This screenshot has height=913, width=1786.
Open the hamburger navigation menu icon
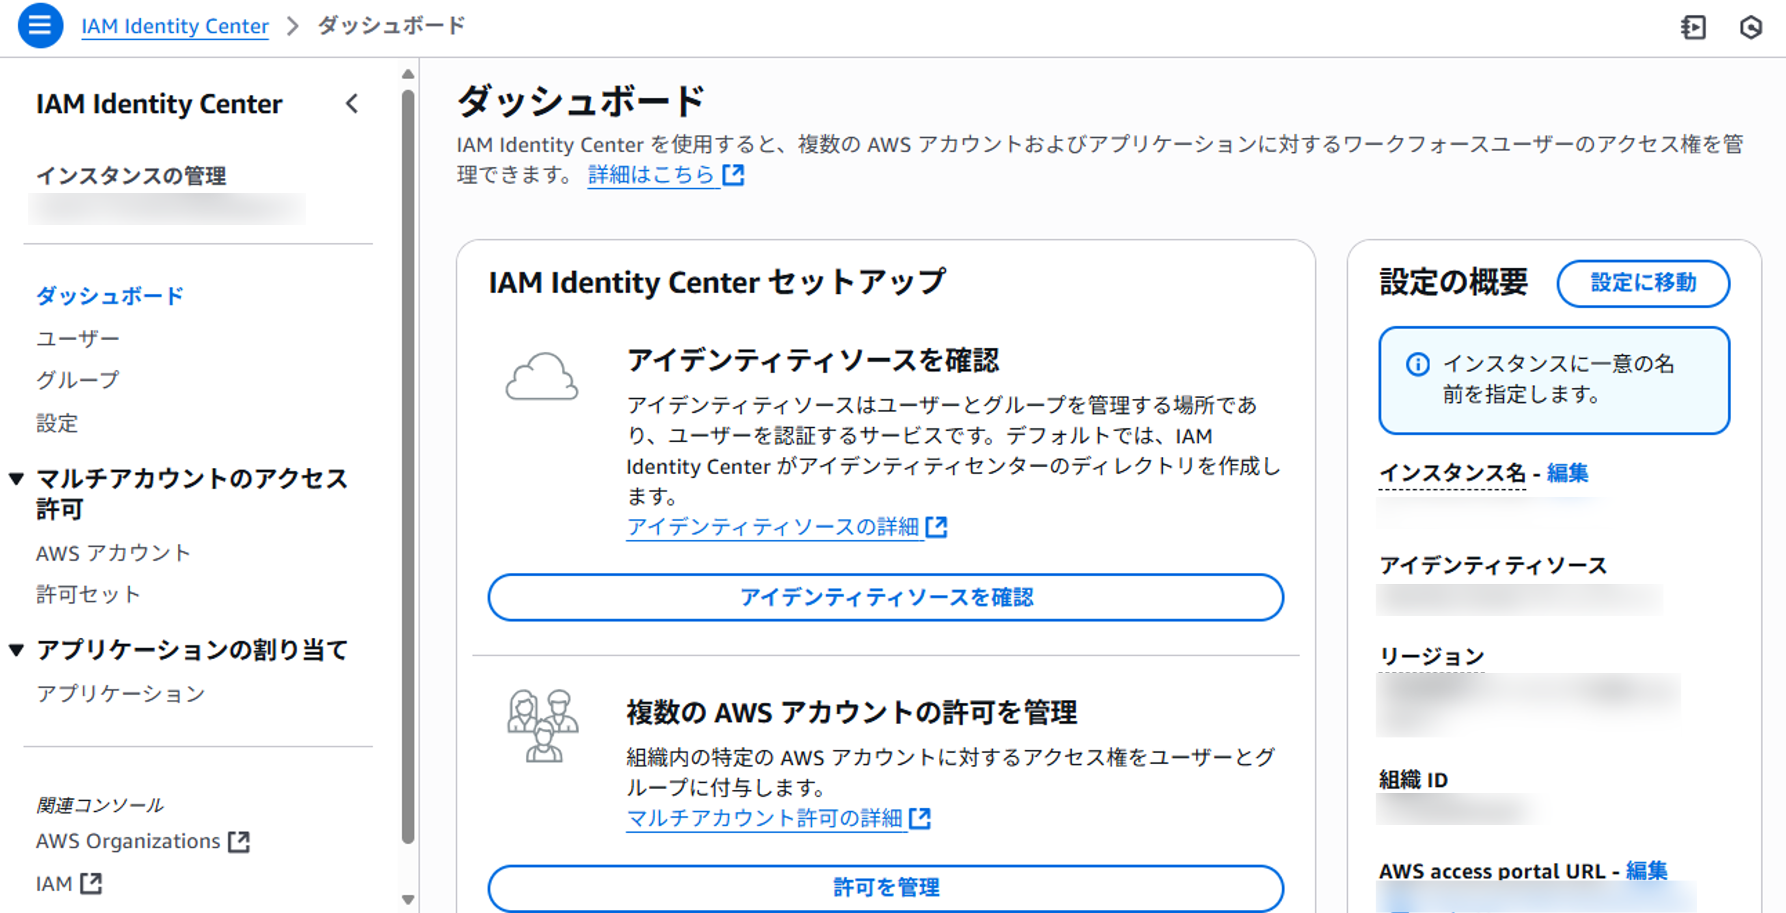(39, 26)
